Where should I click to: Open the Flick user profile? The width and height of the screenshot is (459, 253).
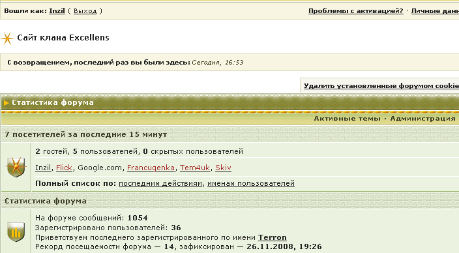click(64, 168)
